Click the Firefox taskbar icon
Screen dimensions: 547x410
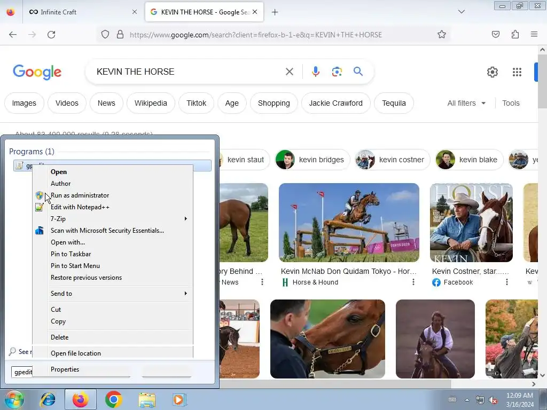pyautogui.click(x=80, y=399)
